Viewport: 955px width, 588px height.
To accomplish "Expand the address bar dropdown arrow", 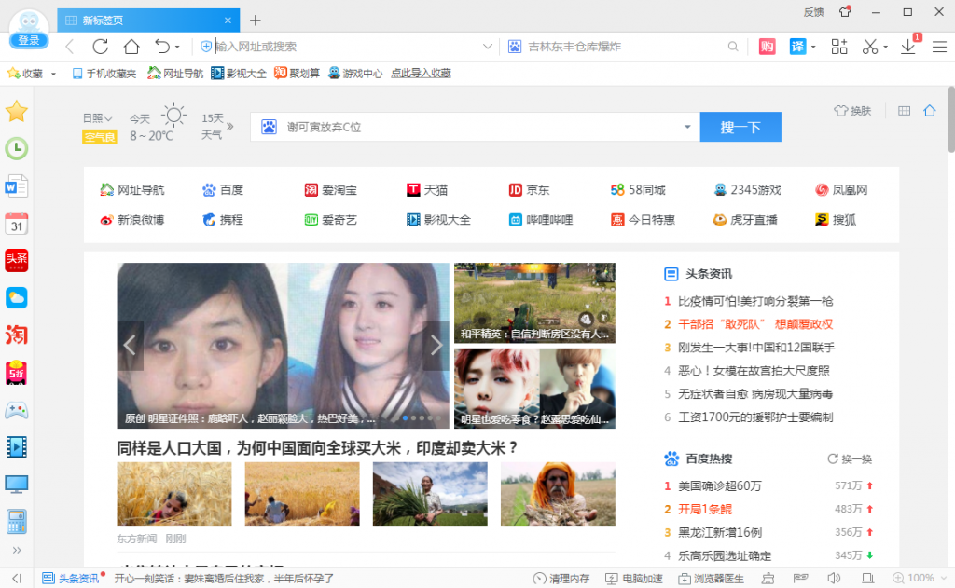I will pyautogui.click(x=488, y=47).
